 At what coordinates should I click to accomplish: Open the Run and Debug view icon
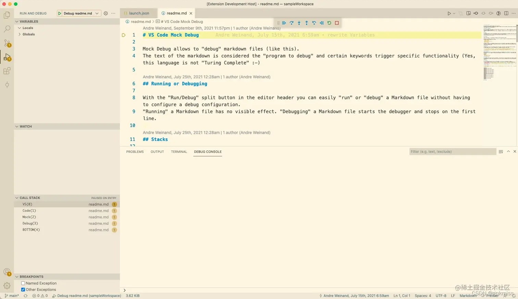[x=7, y=57]
